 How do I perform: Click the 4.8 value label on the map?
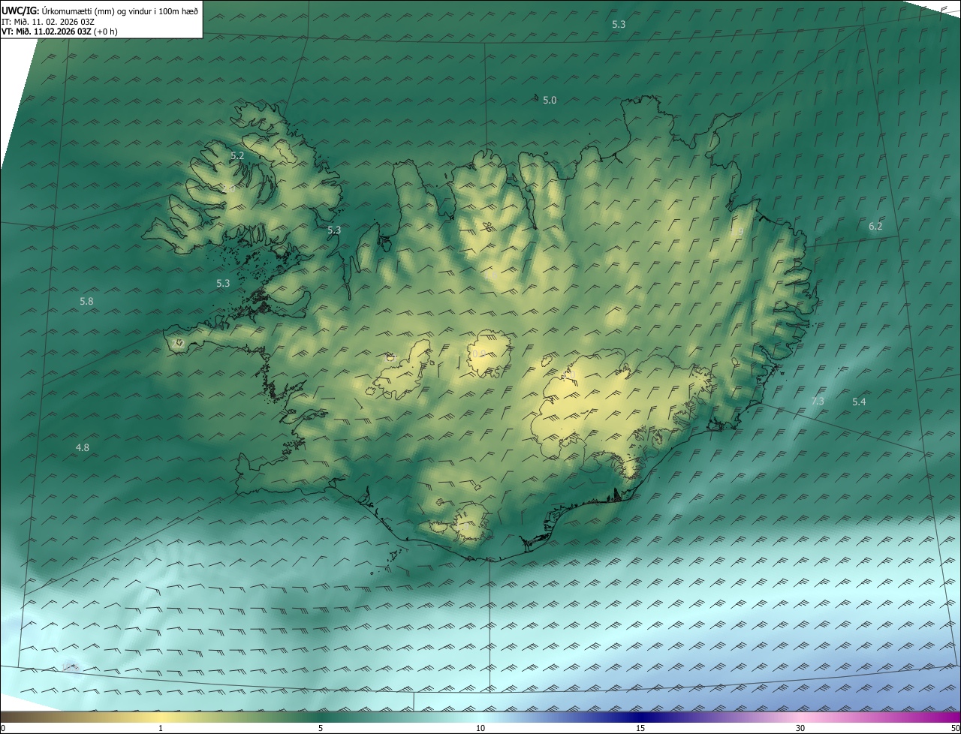coord(83,448)
